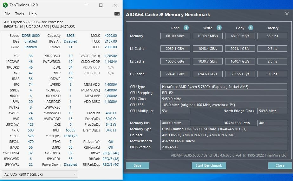The width and height of the screenshot is (293, 181).
Task: Select the L2 Cache latency 2.5 ns
Action: pos(272,61)
